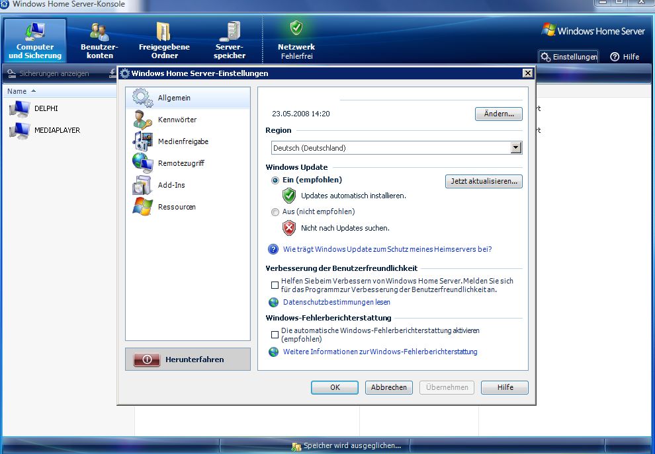The width and height of the screenshot is (655, 454).
Task: Click Speicher wird ausgeglichen status entry
Action: (346, 445)
